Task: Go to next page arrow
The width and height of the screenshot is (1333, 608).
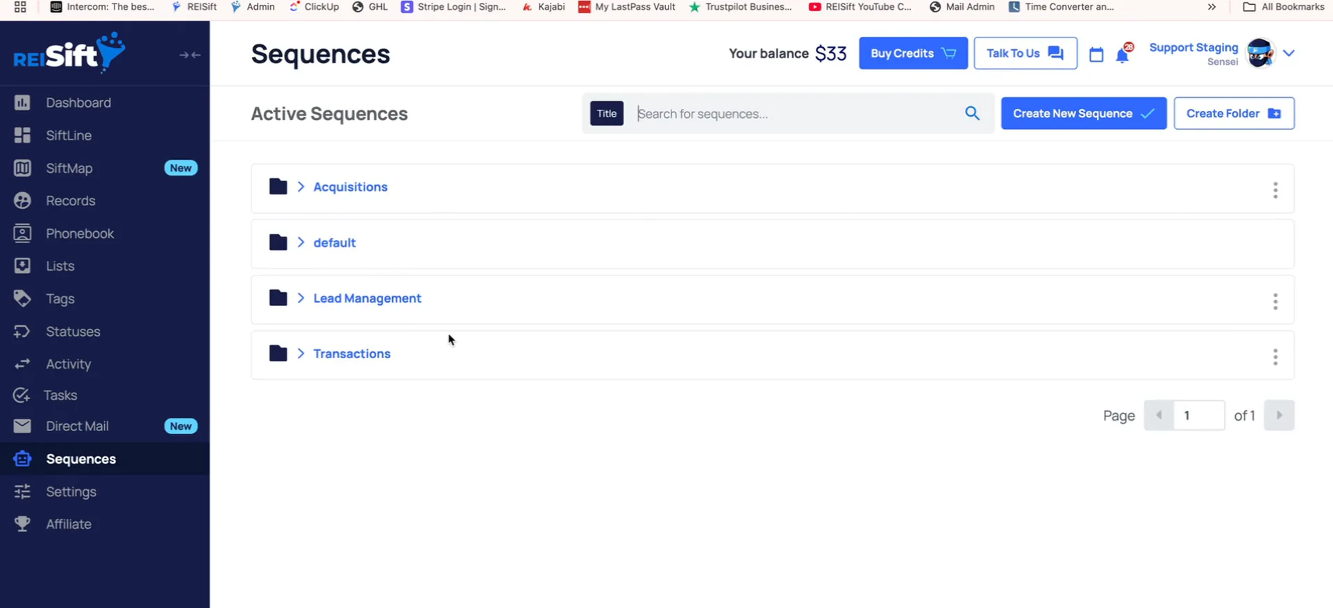Action: (1279, 415)
